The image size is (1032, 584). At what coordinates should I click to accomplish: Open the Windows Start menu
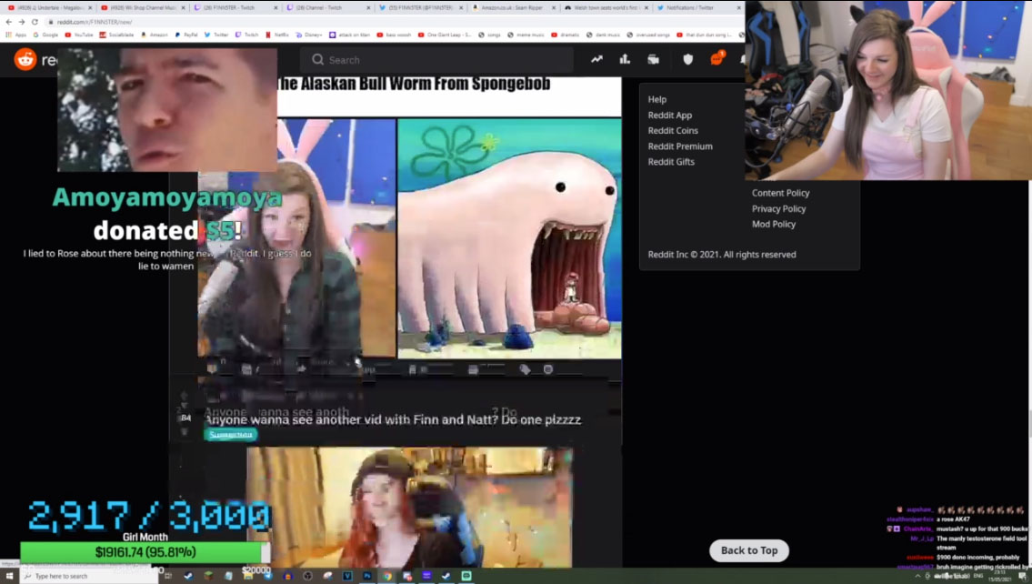point(9,576)
